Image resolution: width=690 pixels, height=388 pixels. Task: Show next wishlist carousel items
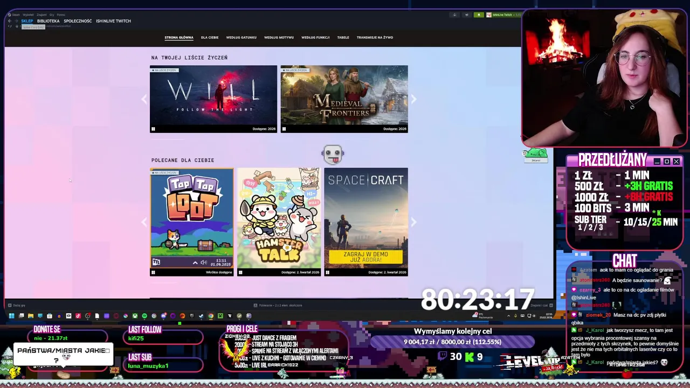point(413,99)
